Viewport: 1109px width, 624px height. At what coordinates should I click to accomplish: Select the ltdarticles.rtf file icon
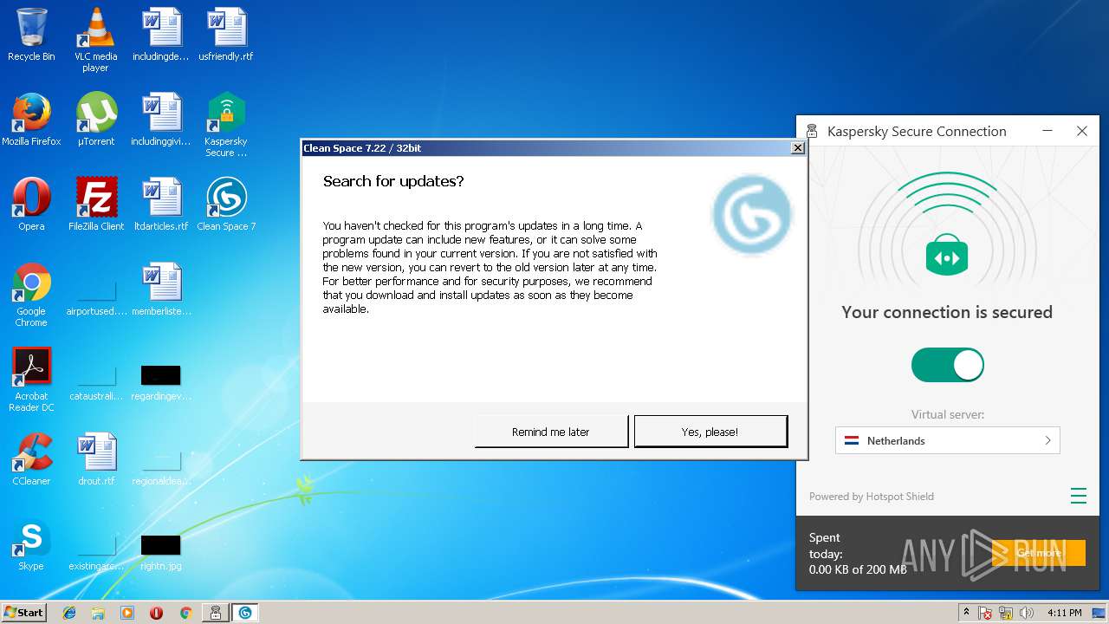coord(161,205)
